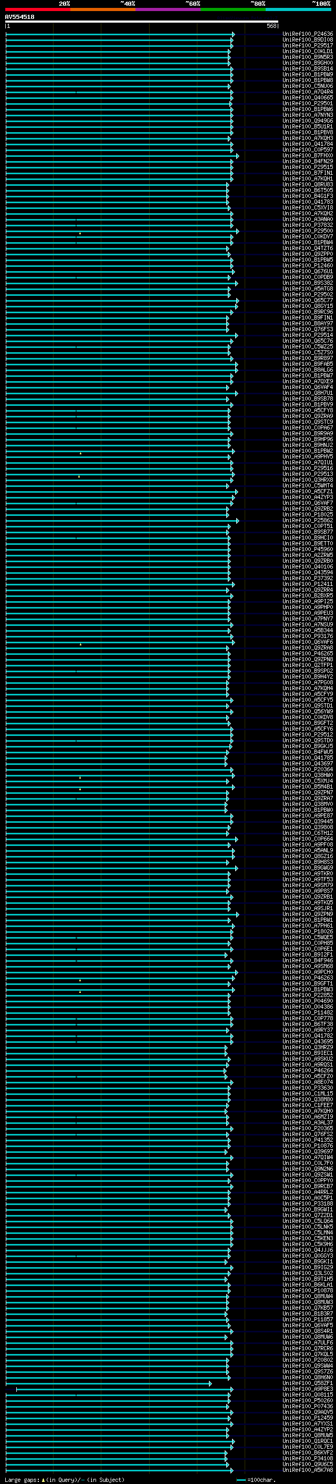
Task: Select the query name AV554518
Action: [19, 17]
